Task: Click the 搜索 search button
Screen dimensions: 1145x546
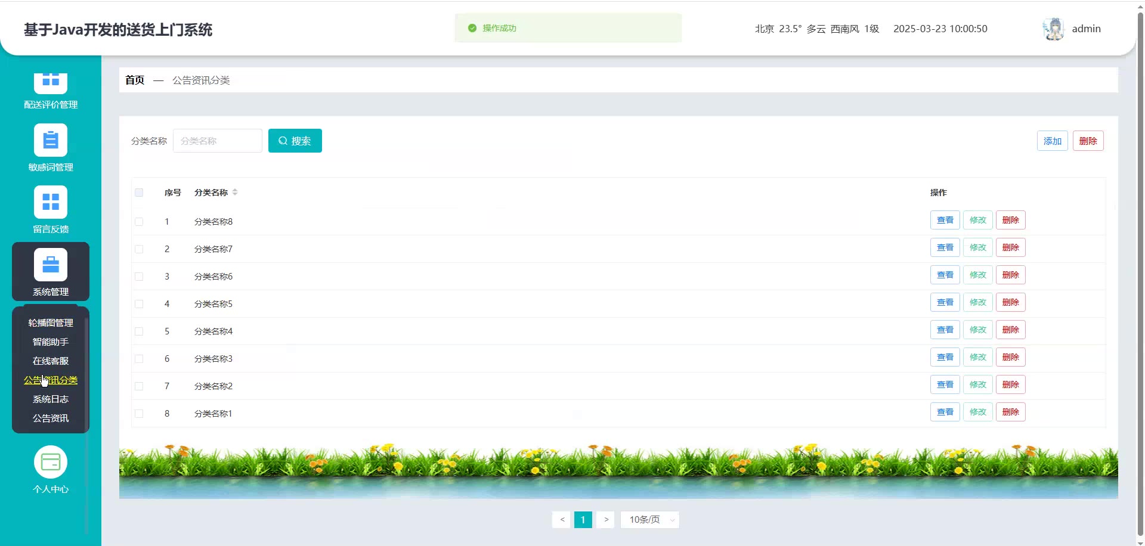Action: (295, 141)
